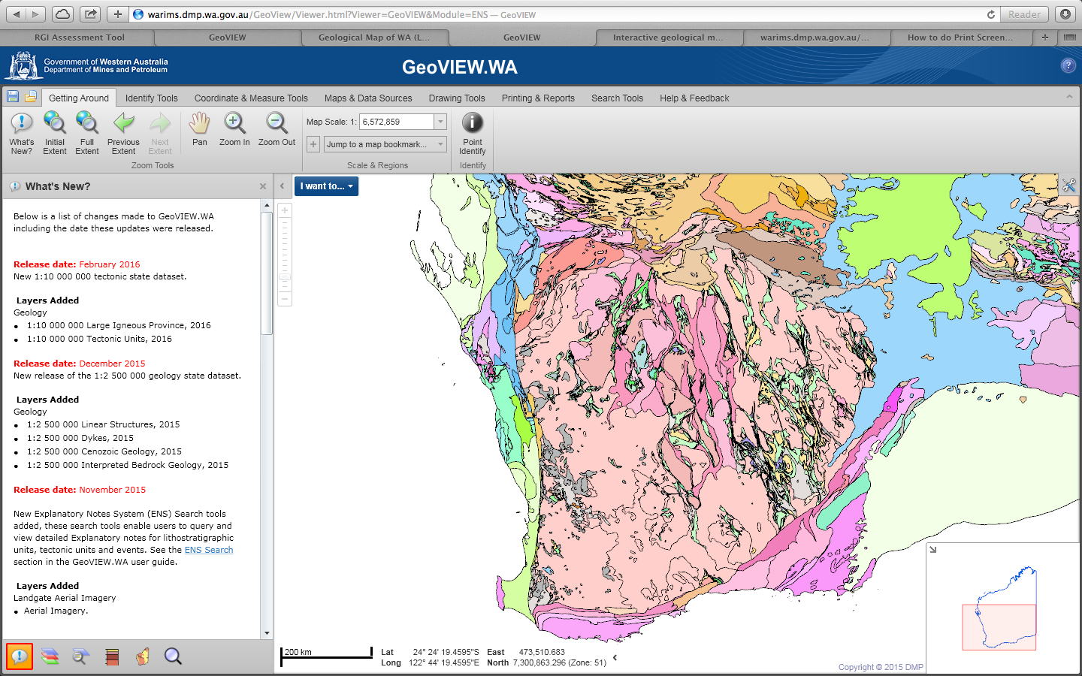The height and width of the screenshot is (676, 1082).
Task: Open the Search Tools tab
Action: click(x=617, y=98)
